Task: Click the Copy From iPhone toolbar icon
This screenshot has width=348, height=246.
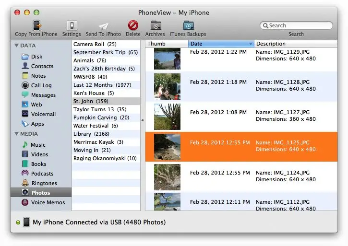Action: pos(37,25)
